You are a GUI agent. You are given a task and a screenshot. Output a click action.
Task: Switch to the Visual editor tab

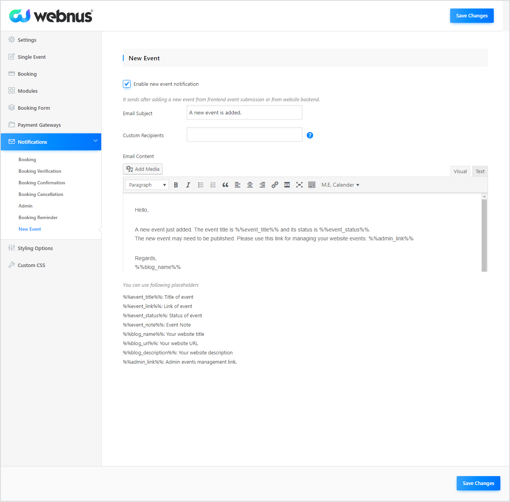tap(460, 171)
